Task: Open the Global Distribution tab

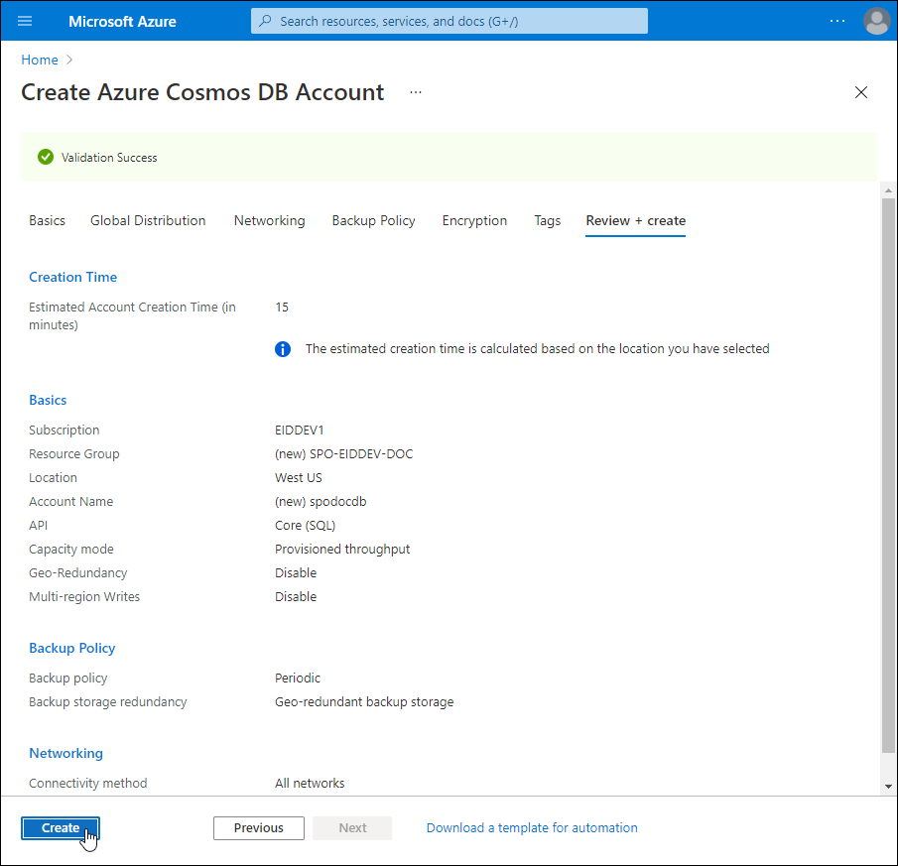Action: [x=148, y=220]
